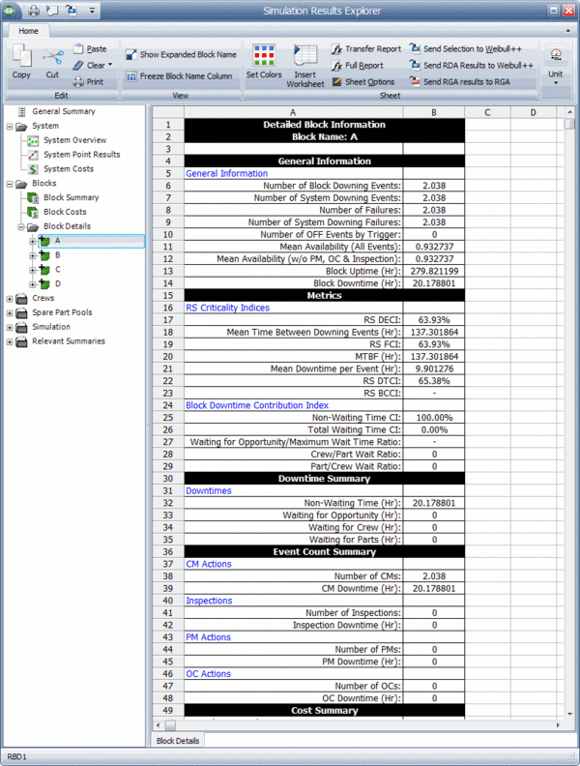Image resolution: width=580 pixels, height=766 pixels.
Task: Click the Cut scissors icon
Action: point(52,57)
